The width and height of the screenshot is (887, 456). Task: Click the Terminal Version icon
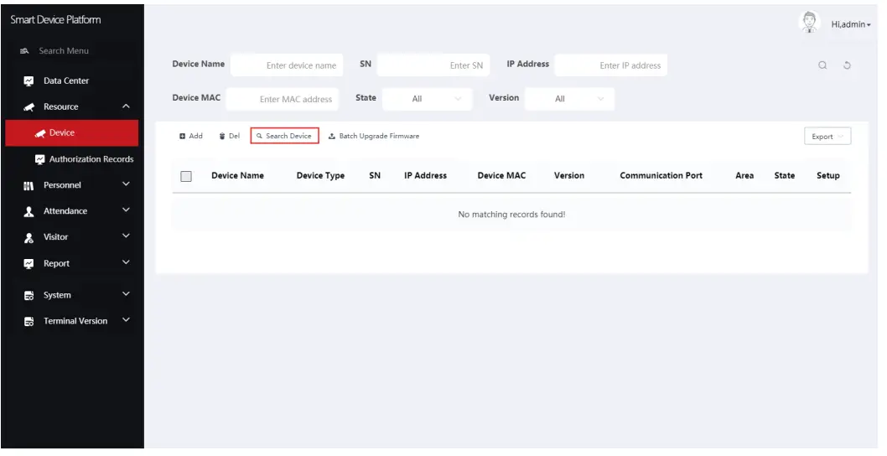(29, 321)
